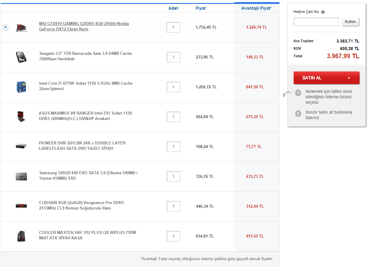Image resolution: width=377 pixels, height=271 pixels.
Task: Open CORSAIR 8GB Vengeance Pro product link
Action: 81,206
